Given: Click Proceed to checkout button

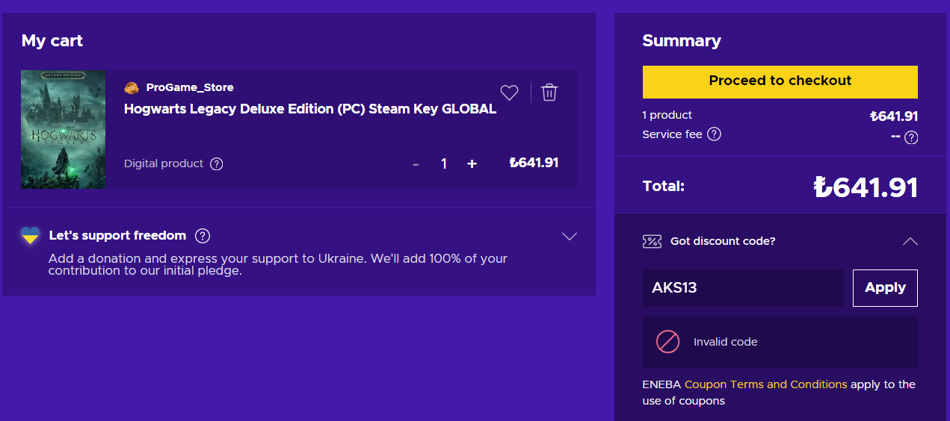Looking at the screenshot, I should (780, 81).
